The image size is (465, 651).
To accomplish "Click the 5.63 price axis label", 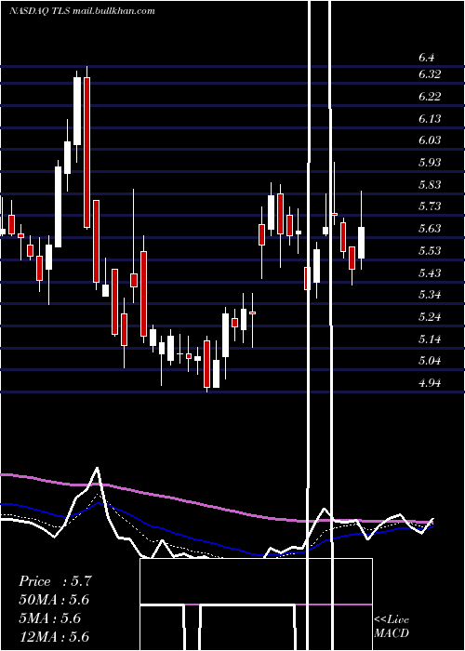I will [430, 229].
